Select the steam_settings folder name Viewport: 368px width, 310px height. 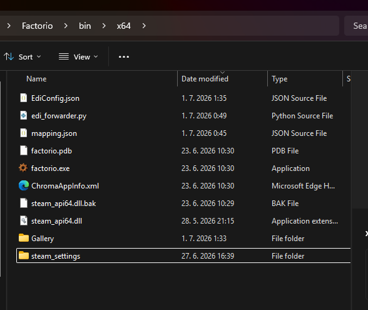click(x=56, y=256)
